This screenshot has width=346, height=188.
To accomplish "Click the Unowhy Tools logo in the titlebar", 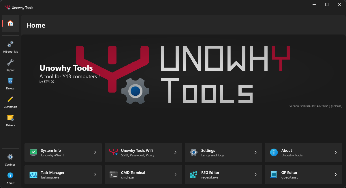I will tap(8, 7).
